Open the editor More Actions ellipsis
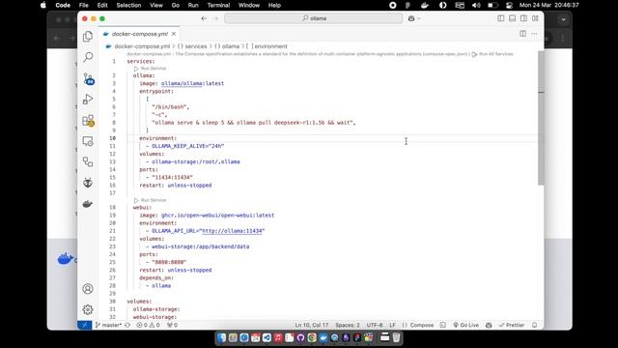This screenshot has height=348, width=618. (534, 34)
